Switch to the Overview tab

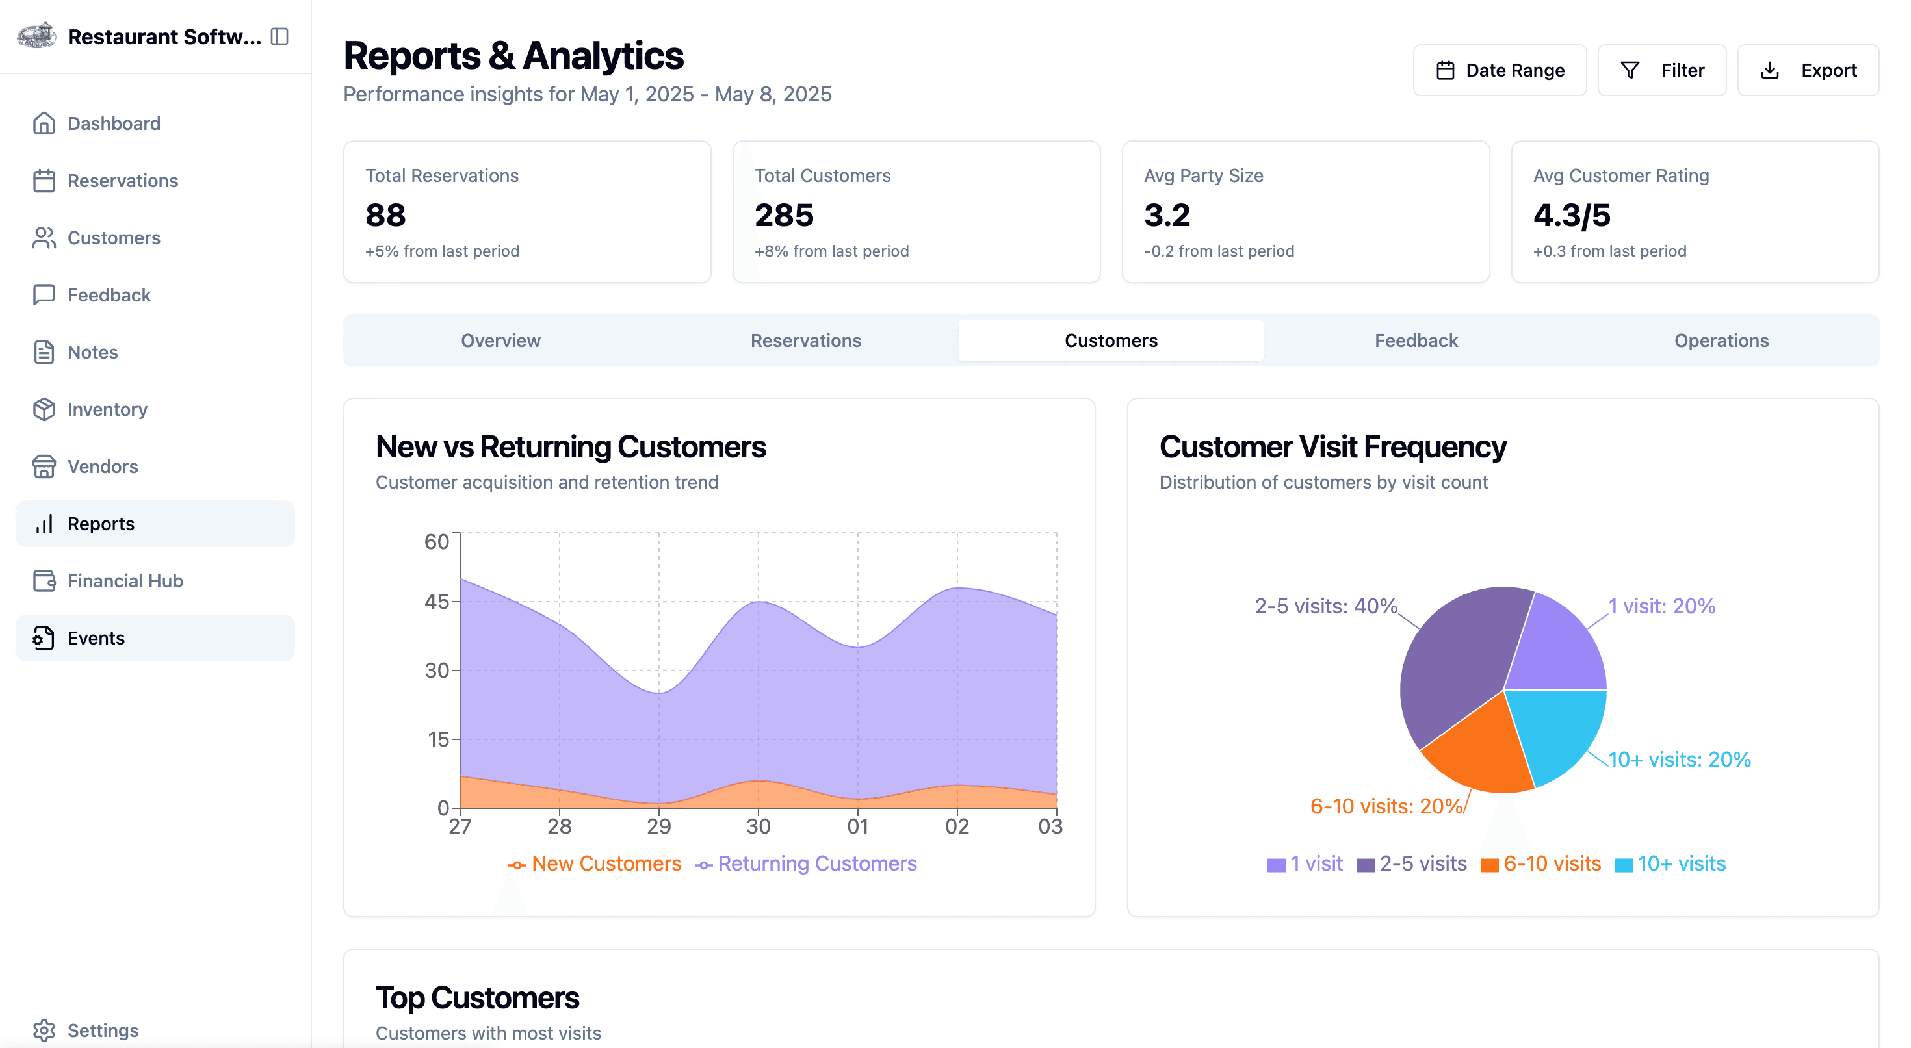[500, 340]
